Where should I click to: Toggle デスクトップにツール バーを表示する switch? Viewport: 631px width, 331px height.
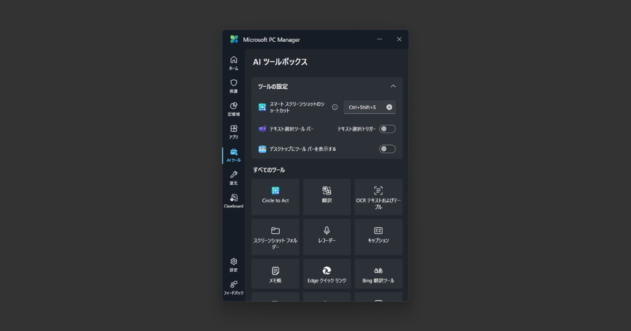(x=387, y=149)
